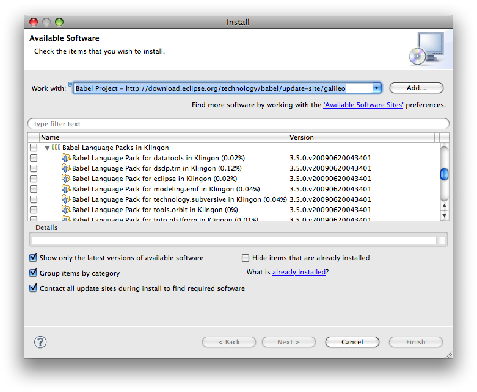Check the dsdp.tm in Klingon pack
This screenshot has height=392, width=477.
[x=34, y=168]
